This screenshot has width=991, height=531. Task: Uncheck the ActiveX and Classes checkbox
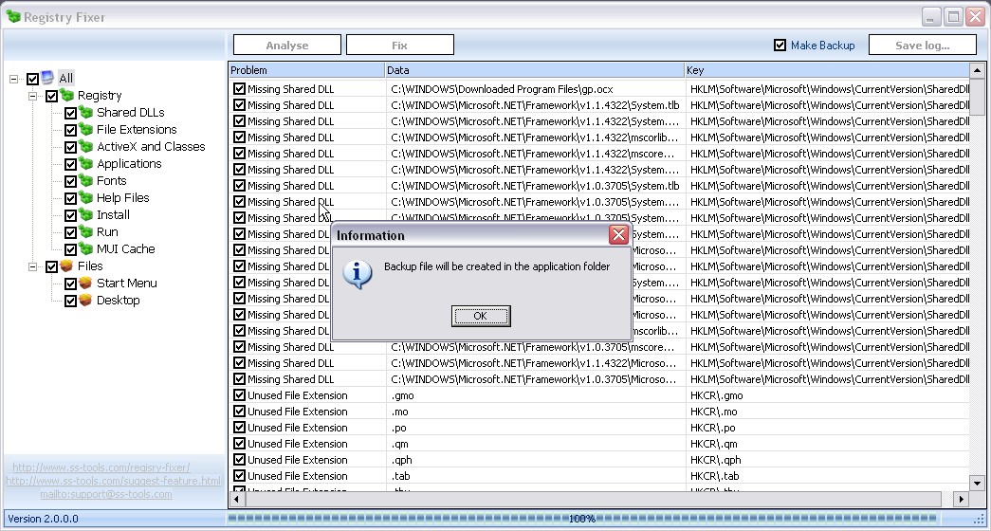click(71, 147)
